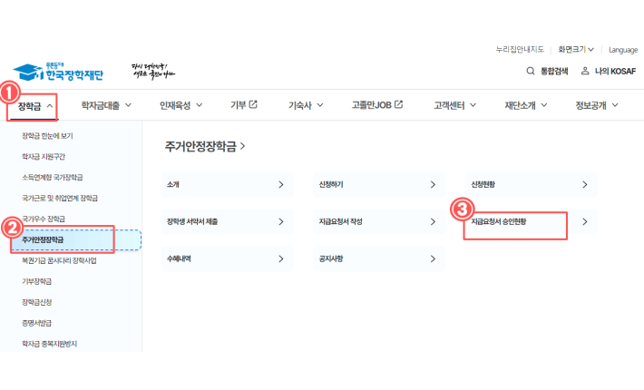This screenshot has width=644, height=390.
Task: Click the arrow icon on 공지사항 card
Action: [x=433, y=259]
